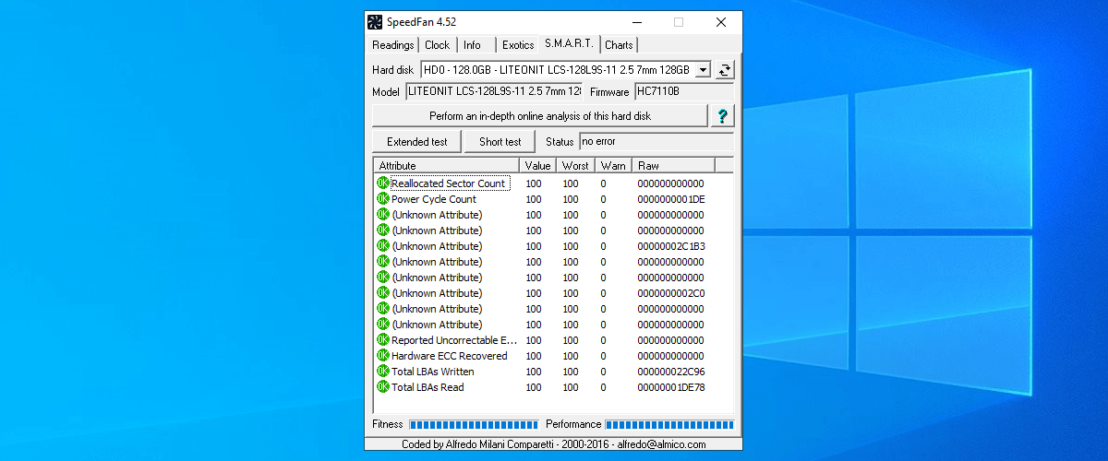Minimize the SpeedFan window
The width and height of the screenshot is (1108, 461).
tap(637, 22)
